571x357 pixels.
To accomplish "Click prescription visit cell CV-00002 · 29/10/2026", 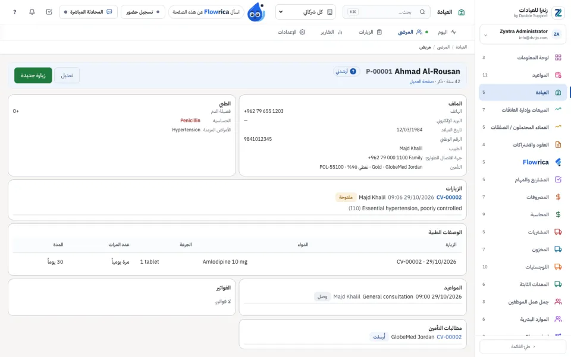I will click(x=426, y=262).
